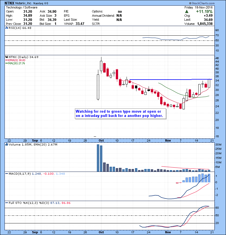Click the VWAP value 33.47
Viewport: 226px width, 235px height.
(x=80, y=24)
